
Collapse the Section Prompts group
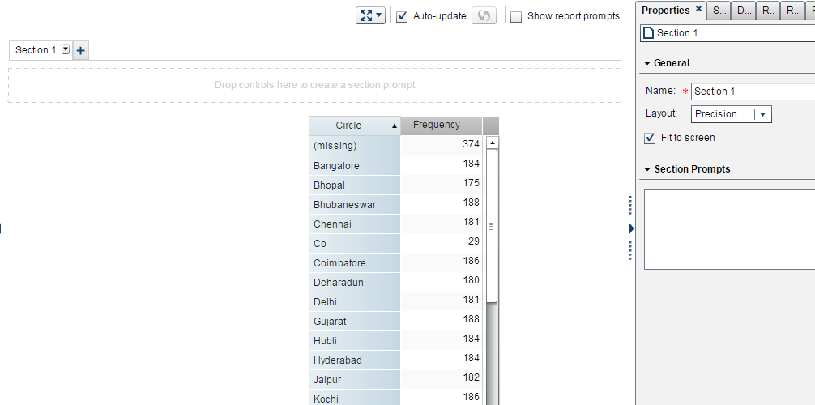[647, 169]
